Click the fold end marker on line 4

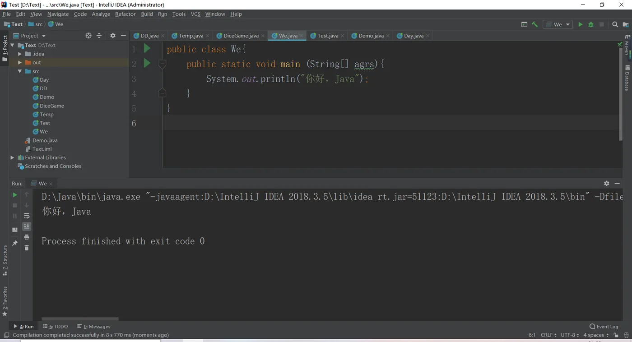click(x=163, y=93)
